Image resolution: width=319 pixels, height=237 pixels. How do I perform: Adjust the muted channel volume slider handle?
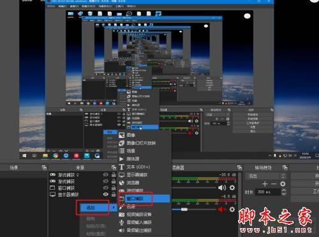coord(184,210)
